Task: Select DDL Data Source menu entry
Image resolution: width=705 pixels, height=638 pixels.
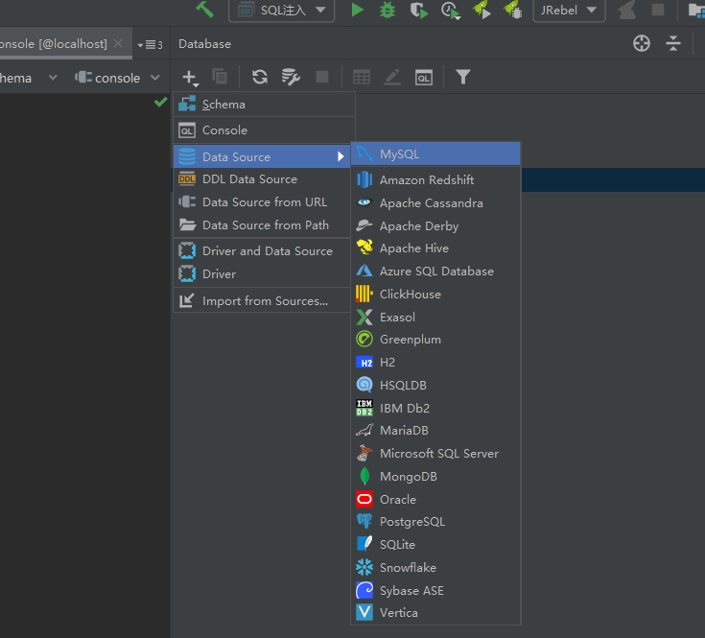Action: coord(262,179)
